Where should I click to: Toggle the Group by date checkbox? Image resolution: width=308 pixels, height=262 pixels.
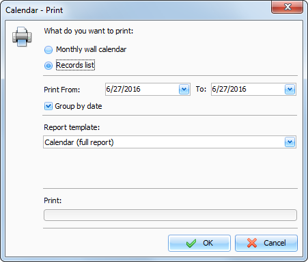click(x=48, y=106)
